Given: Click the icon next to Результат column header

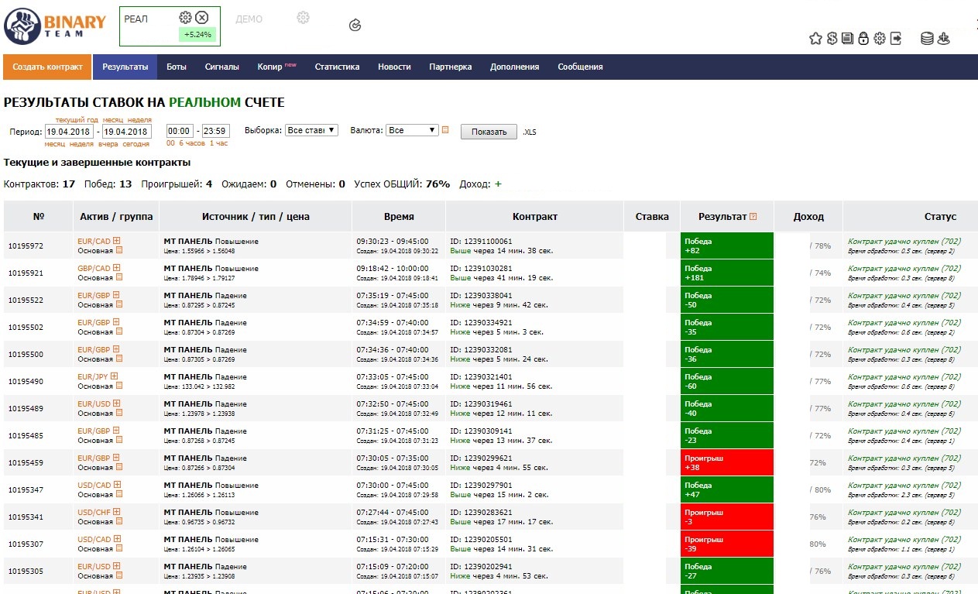Looking at the screenshot, I should pos(753,217).
